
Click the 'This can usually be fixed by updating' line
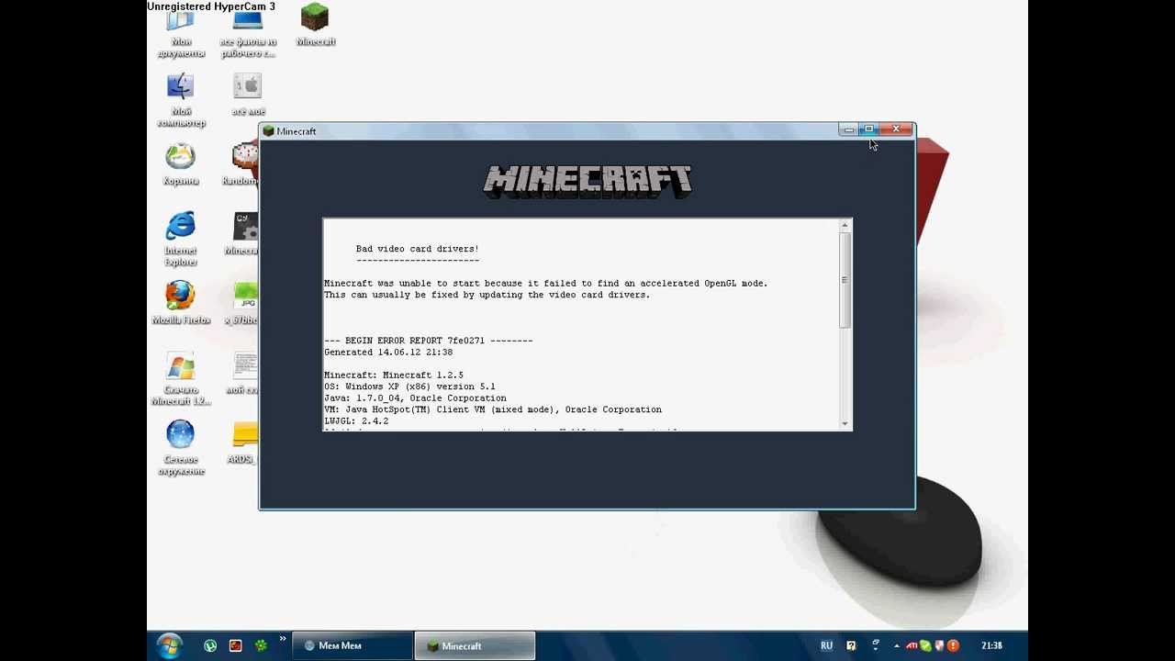pyautogui.click(x=487, y=295)
